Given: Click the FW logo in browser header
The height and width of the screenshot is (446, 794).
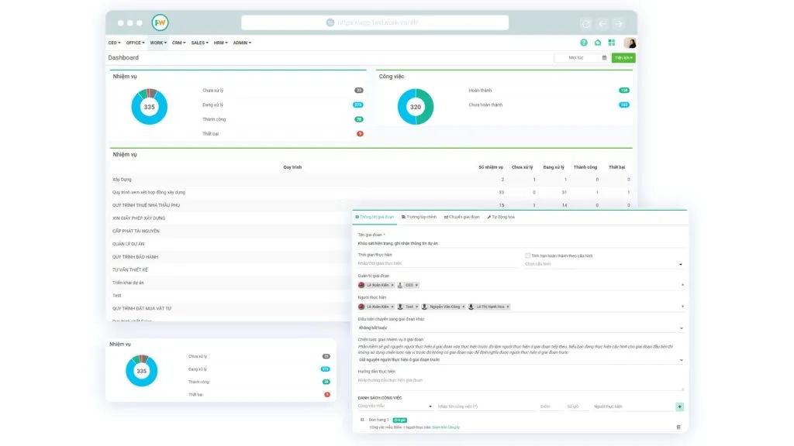Looking at the screenshot, I should tap(160, 22).
